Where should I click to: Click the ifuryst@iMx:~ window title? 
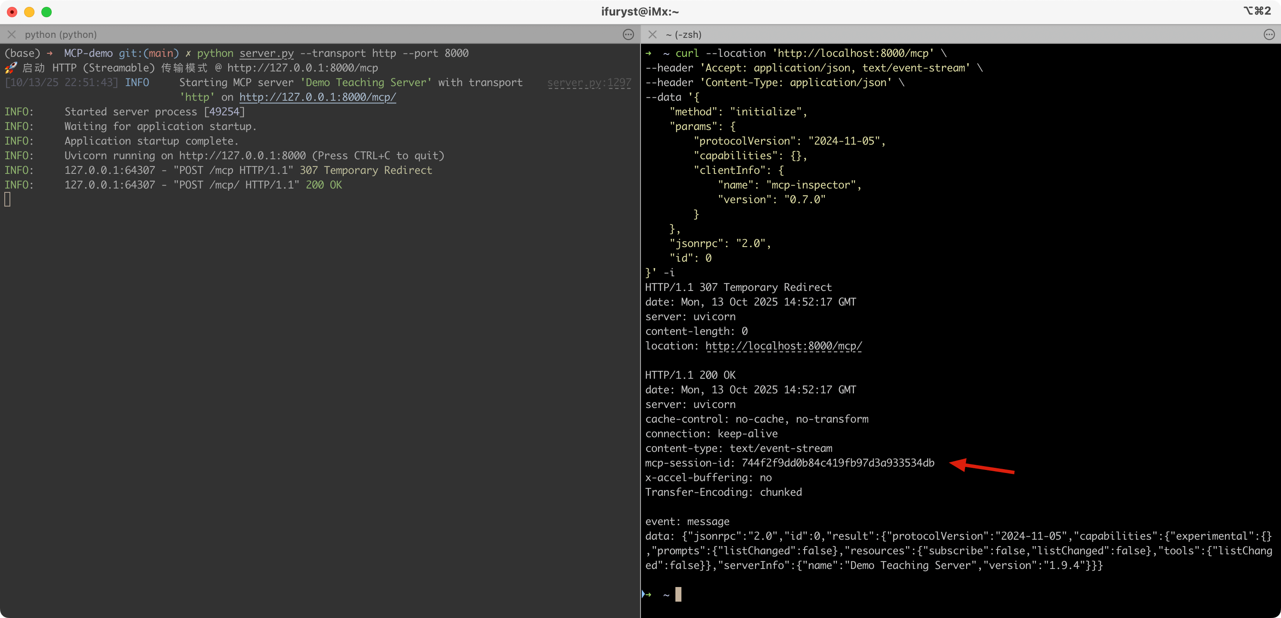(640, 12)
